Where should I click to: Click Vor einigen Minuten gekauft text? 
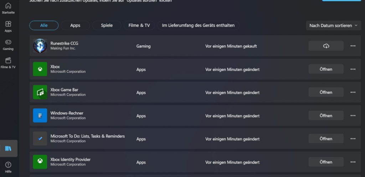[x=231, y=46]
